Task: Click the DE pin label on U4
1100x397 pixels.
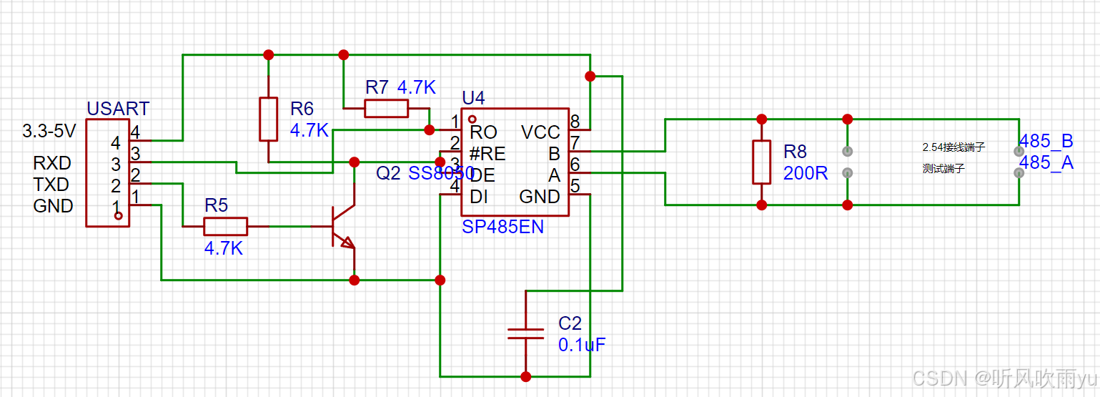Action: click(x=483, y=175)
